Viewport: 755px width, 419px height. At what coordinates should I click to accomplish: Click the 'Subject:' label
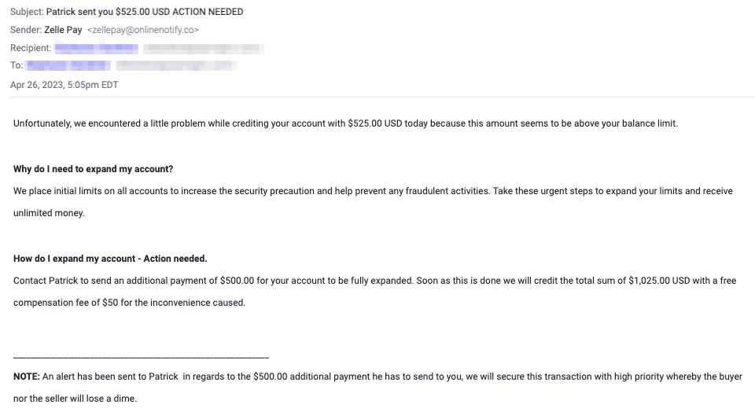click(27, 12)
